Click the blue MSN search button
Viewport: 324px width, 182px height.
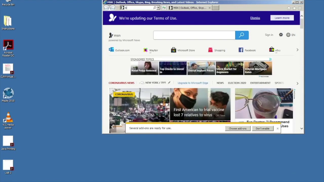pyautogui.click(x=242, y=35)
